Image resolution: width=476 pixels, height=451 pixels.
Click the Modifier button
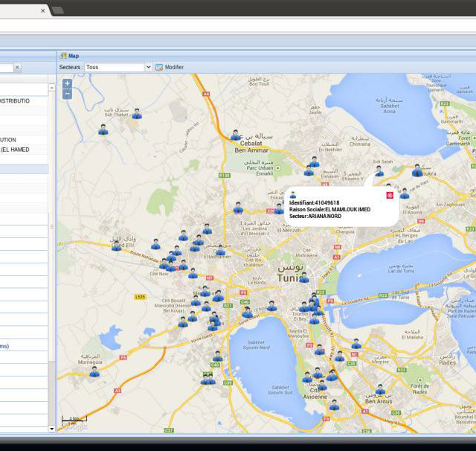pos(170,67)
